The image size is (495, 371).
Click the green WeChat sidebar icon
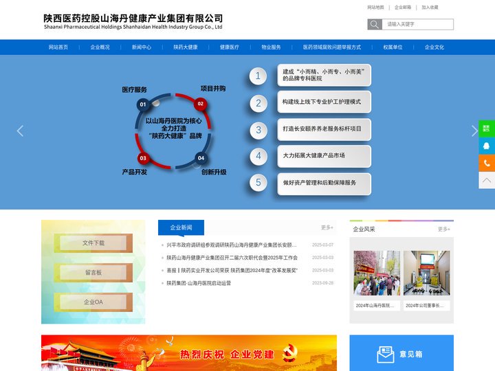click(487, 128)
